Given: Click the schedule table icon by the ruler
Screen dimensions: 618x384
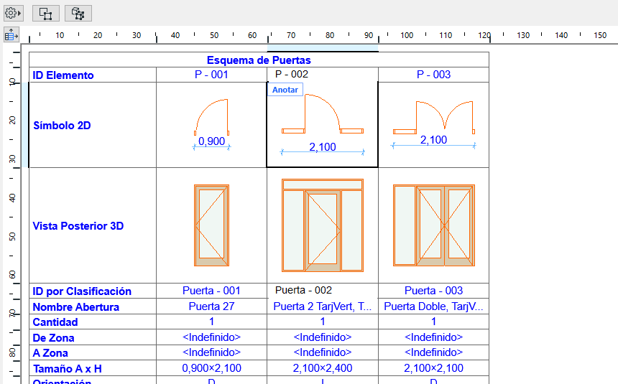Looking at the screenshot, I should [11, 35].
